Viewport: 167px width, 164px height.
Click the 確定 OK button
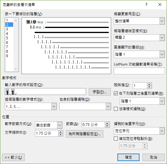coord(128,157)
